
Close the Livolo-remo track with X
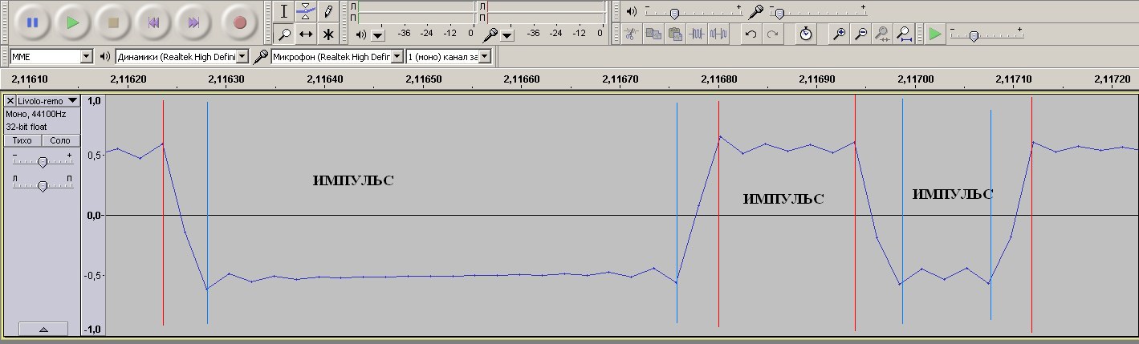point(10,100)
